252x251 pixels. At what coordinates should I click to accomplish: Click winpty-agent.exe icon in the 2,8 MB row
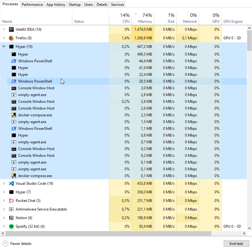[x=14, y=95]
